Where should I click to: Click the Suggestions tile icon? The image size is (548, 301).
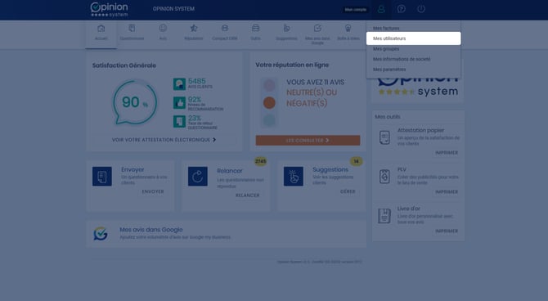294,176
